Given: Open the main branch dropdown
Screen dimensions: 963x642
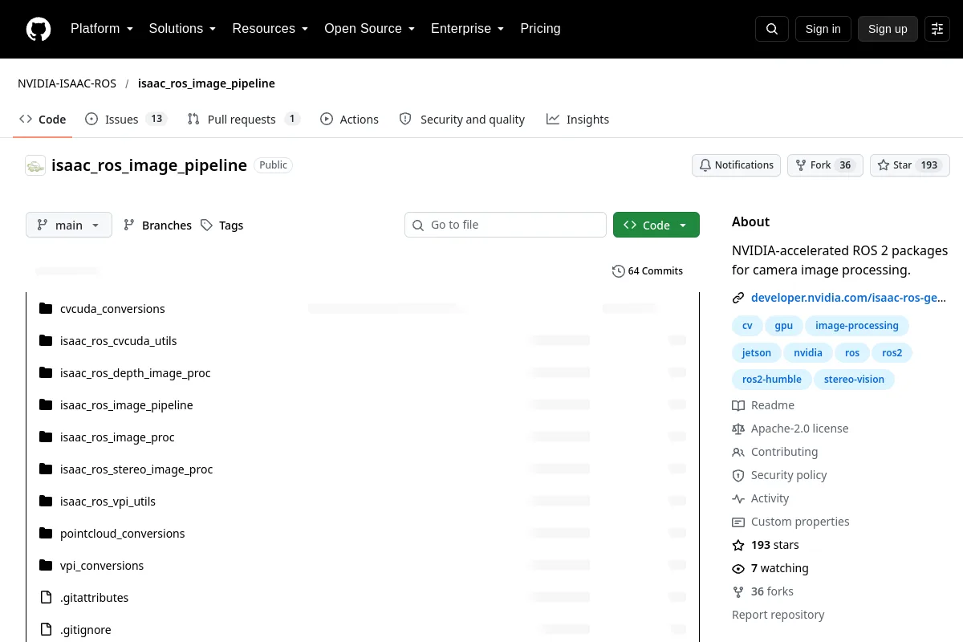Looking at the screenshot, I should click(x=69, y=226).
